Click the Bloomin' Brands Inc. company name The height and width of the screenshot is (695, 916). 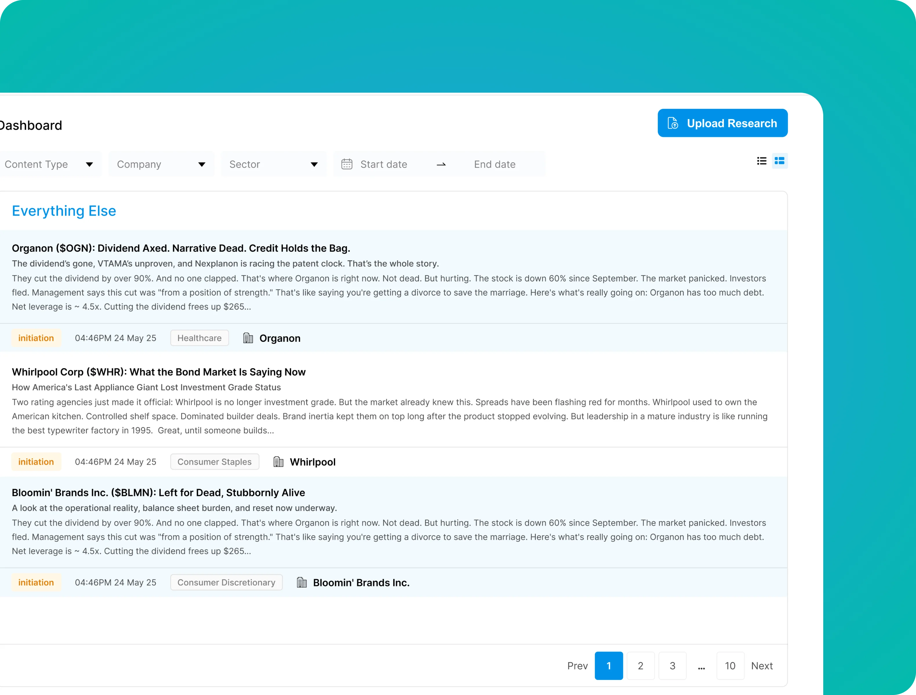tap(361, 583)
